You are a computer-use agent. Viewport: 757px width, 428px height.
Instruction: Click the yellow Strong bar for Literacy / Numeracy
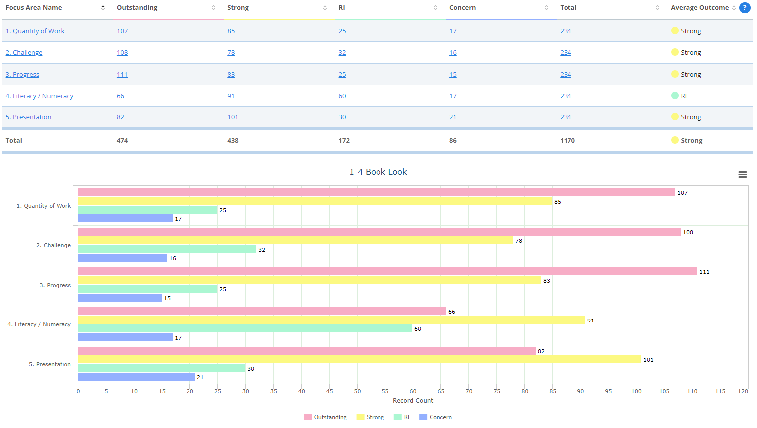(x=331, y=320)
